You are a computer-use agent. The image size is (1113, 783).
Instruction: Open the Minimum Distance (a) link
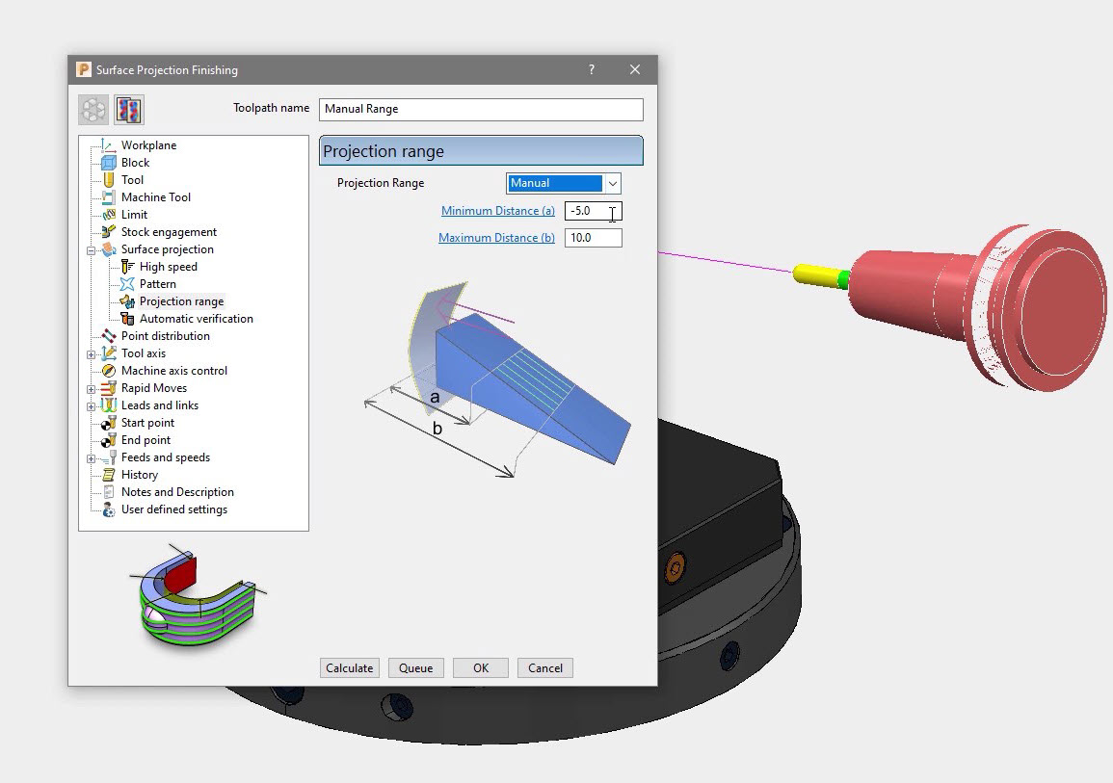coord(497,211)
